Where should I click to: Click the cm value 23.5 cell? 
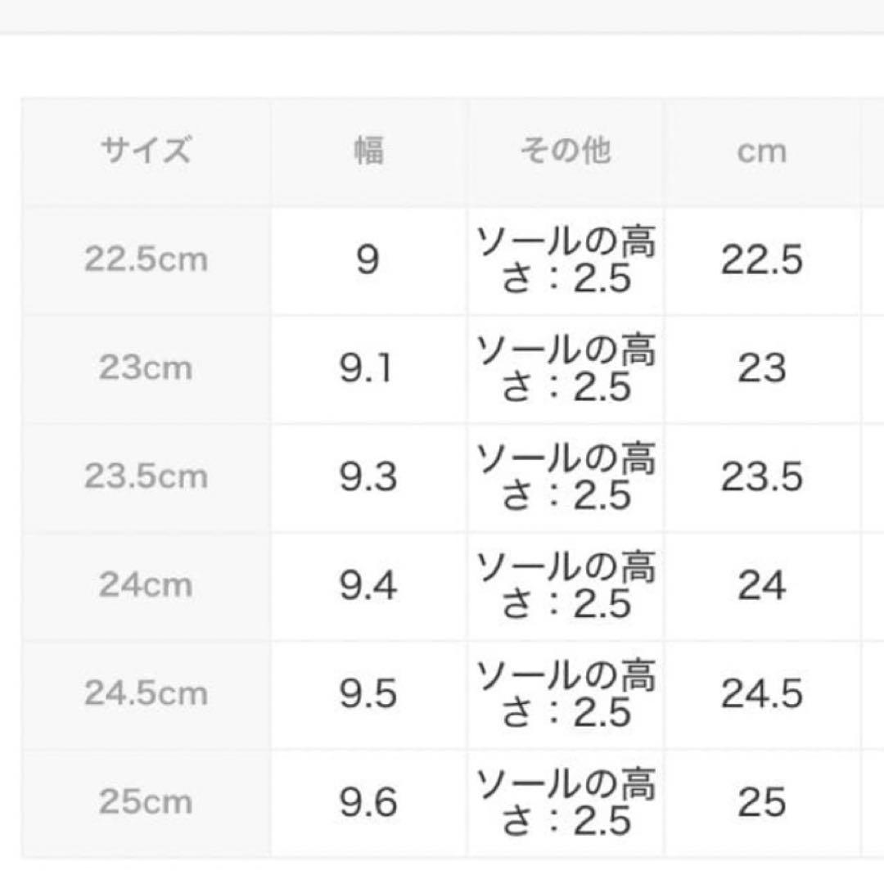(x=761, y=477)
